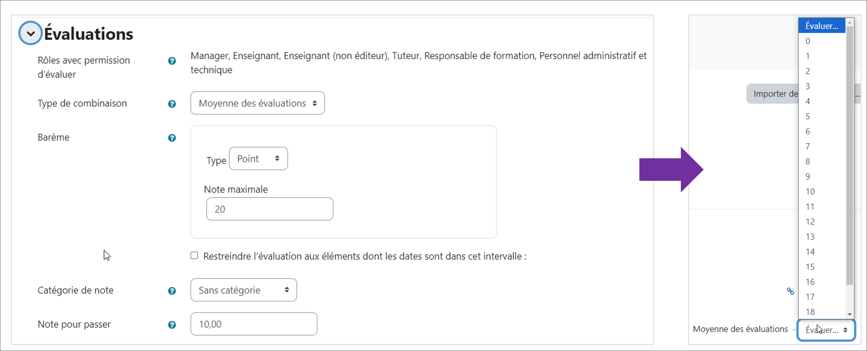
Task: Choose rating 15 from the list
Action: pyautogui.click(x=810, y=267)
